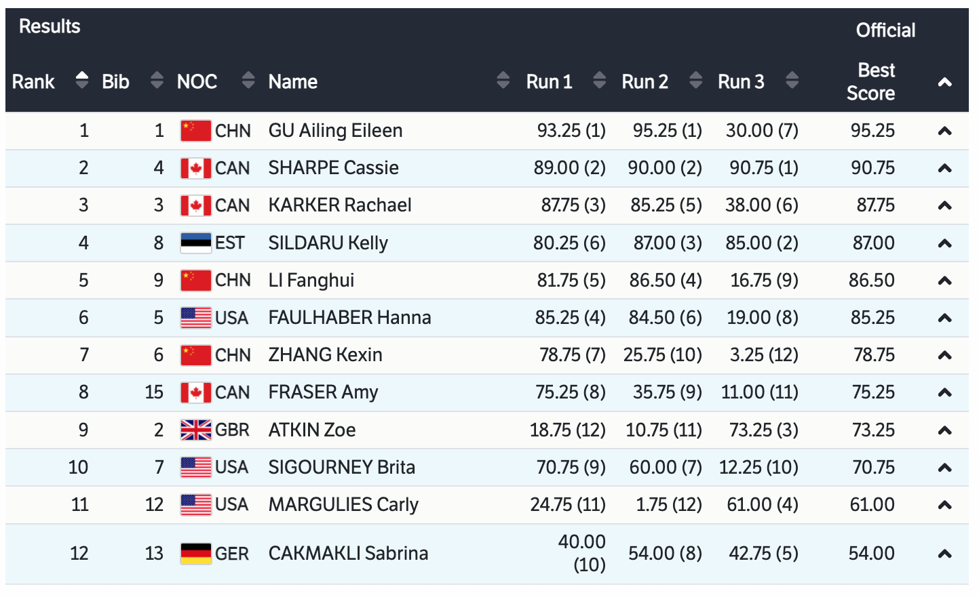Sort table by Run 1 header
Screen dimensions: 979x595
tap(549, 82)
